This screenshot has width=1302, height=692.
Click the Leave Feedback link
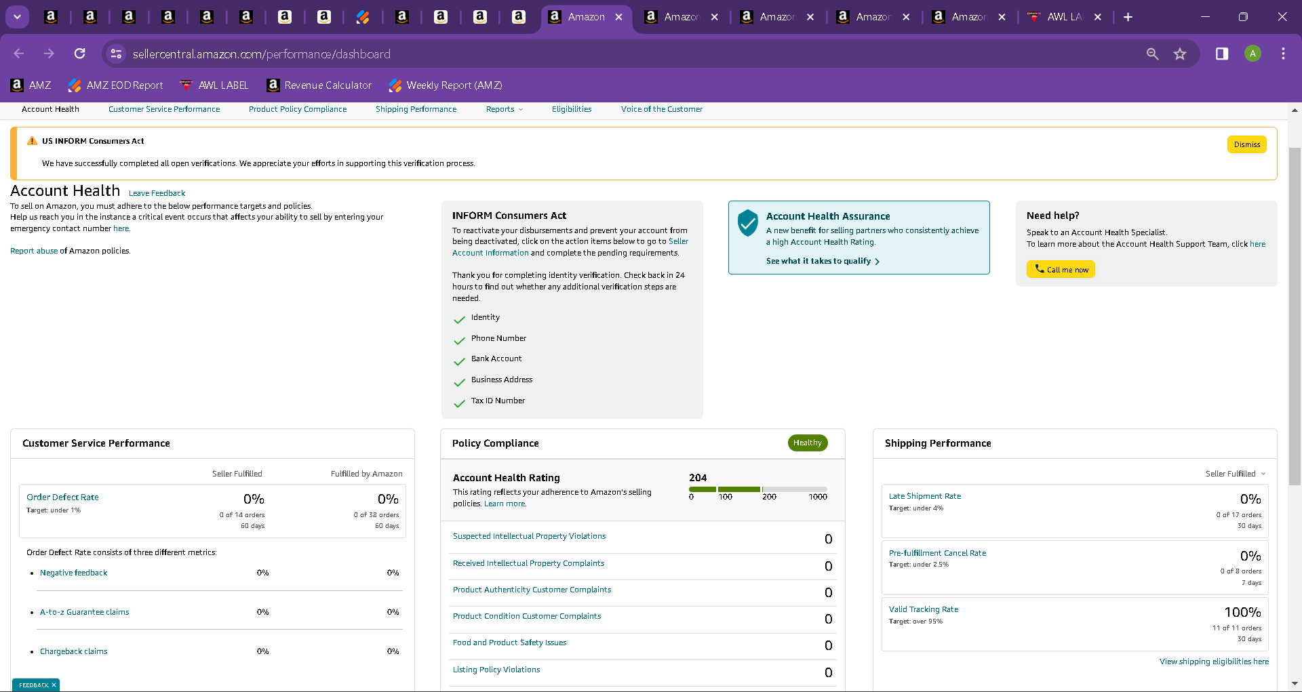click(157, 193)
